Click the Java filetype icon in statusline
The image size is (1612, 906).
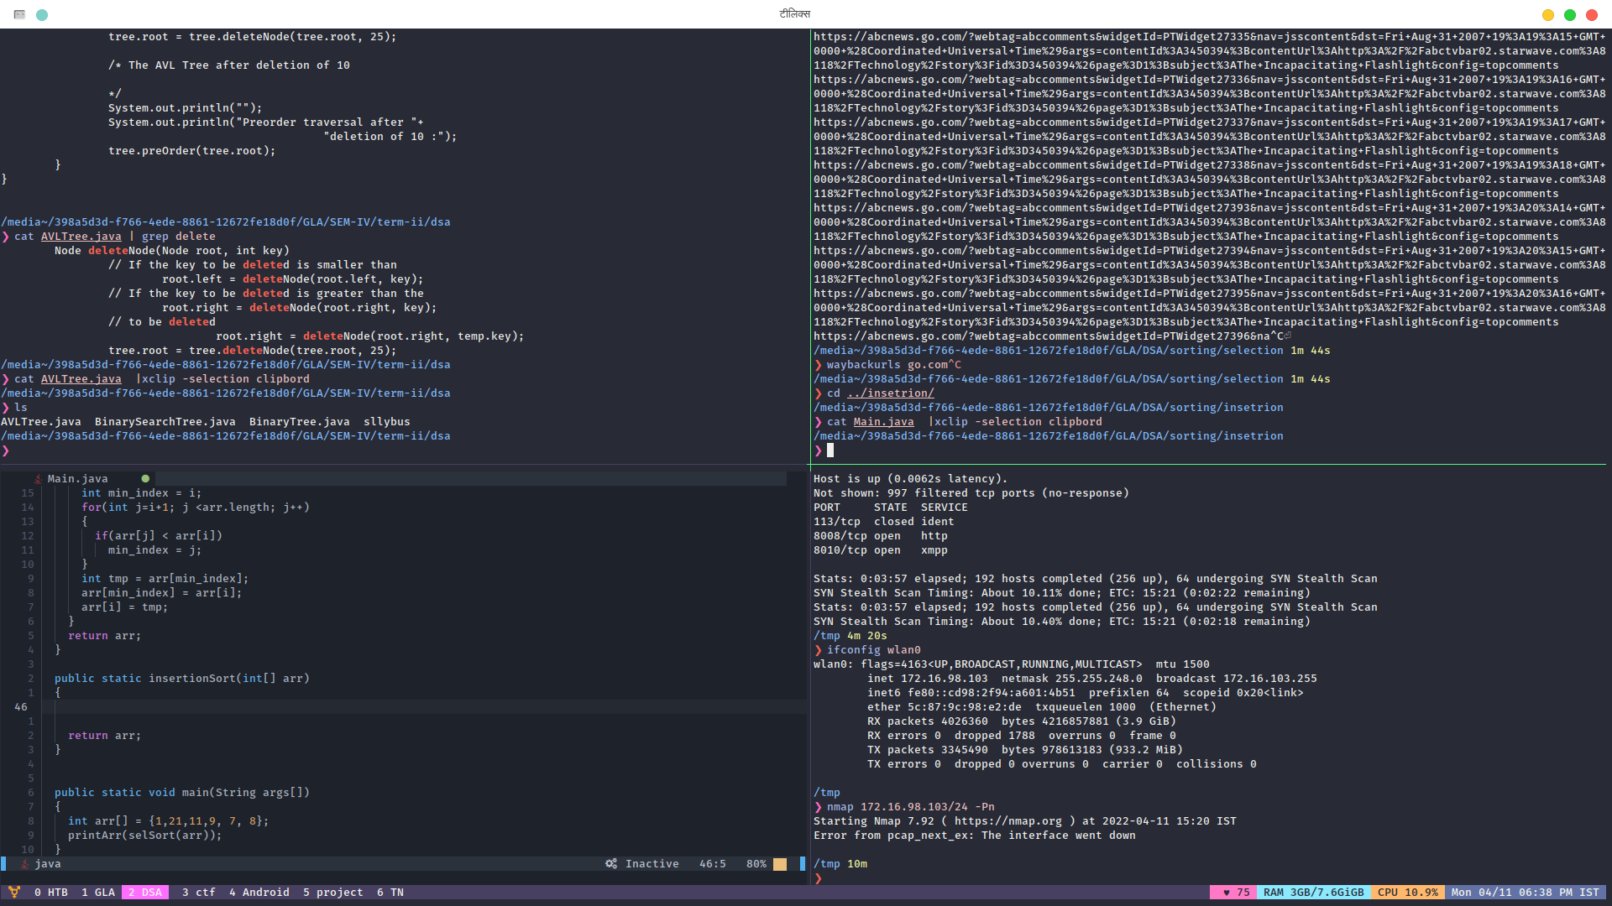(x=25, y=864)
